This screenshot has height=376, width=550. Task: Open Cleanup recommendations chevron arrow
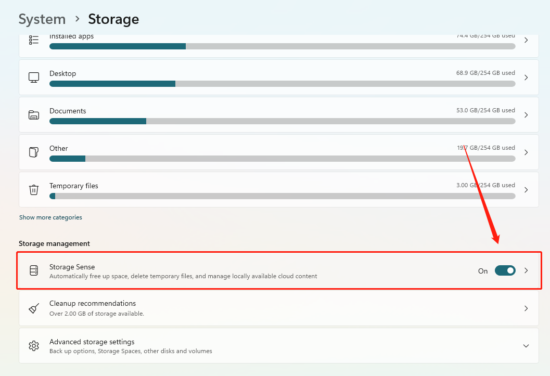coord(526,308)
